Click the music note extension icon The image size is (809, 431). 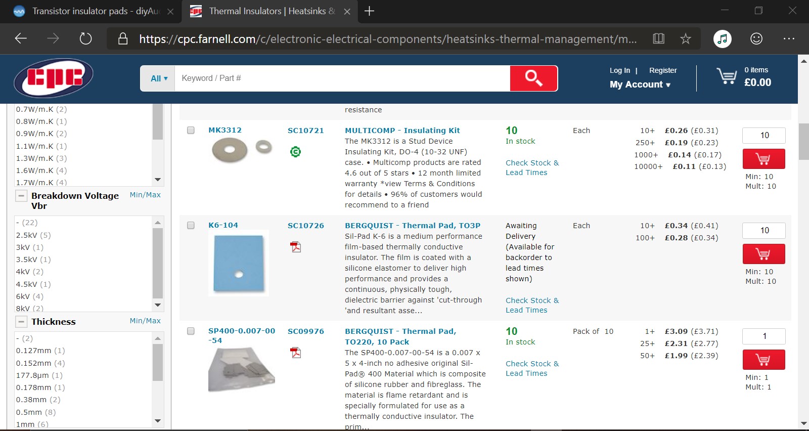click(723, 38)
